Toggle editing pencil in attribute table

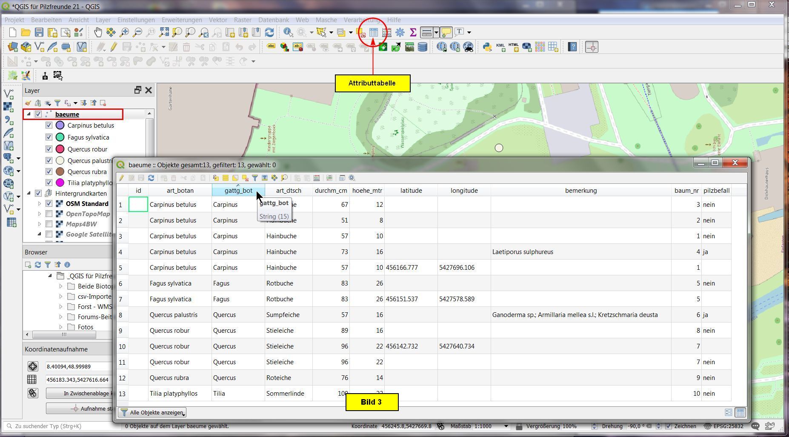122,178
